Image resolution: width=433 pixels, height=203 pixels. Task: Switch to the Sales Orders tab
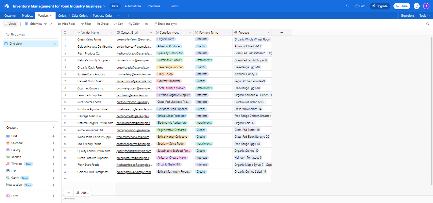[80, 16]
